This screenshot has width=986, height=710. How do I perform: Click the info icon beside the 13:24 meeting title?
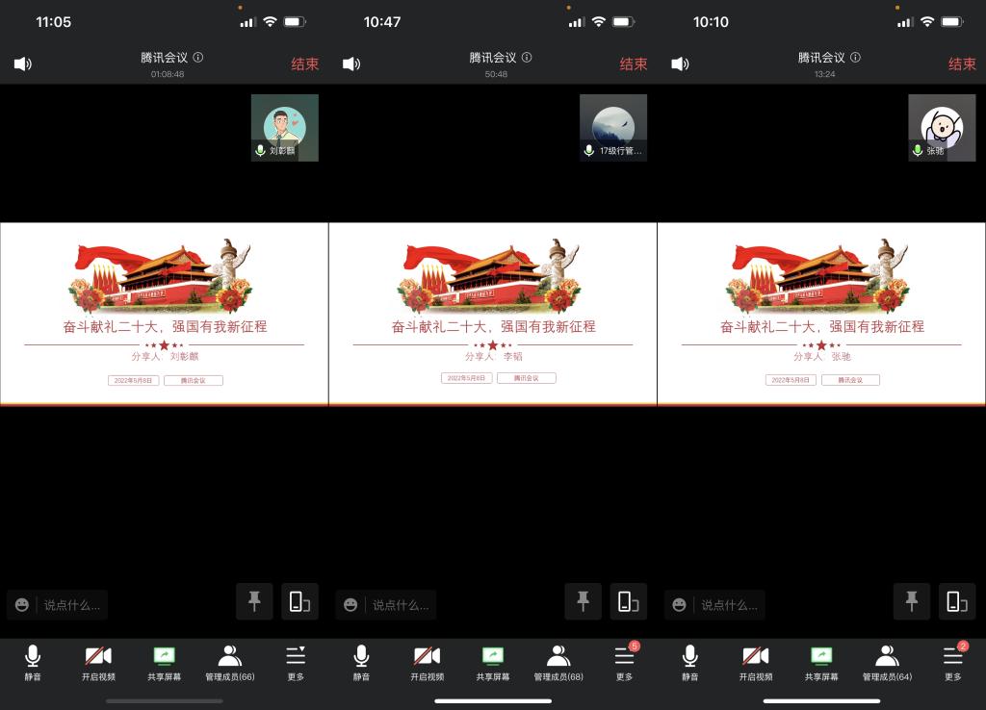pyautogui.click(x=855, y=58)
